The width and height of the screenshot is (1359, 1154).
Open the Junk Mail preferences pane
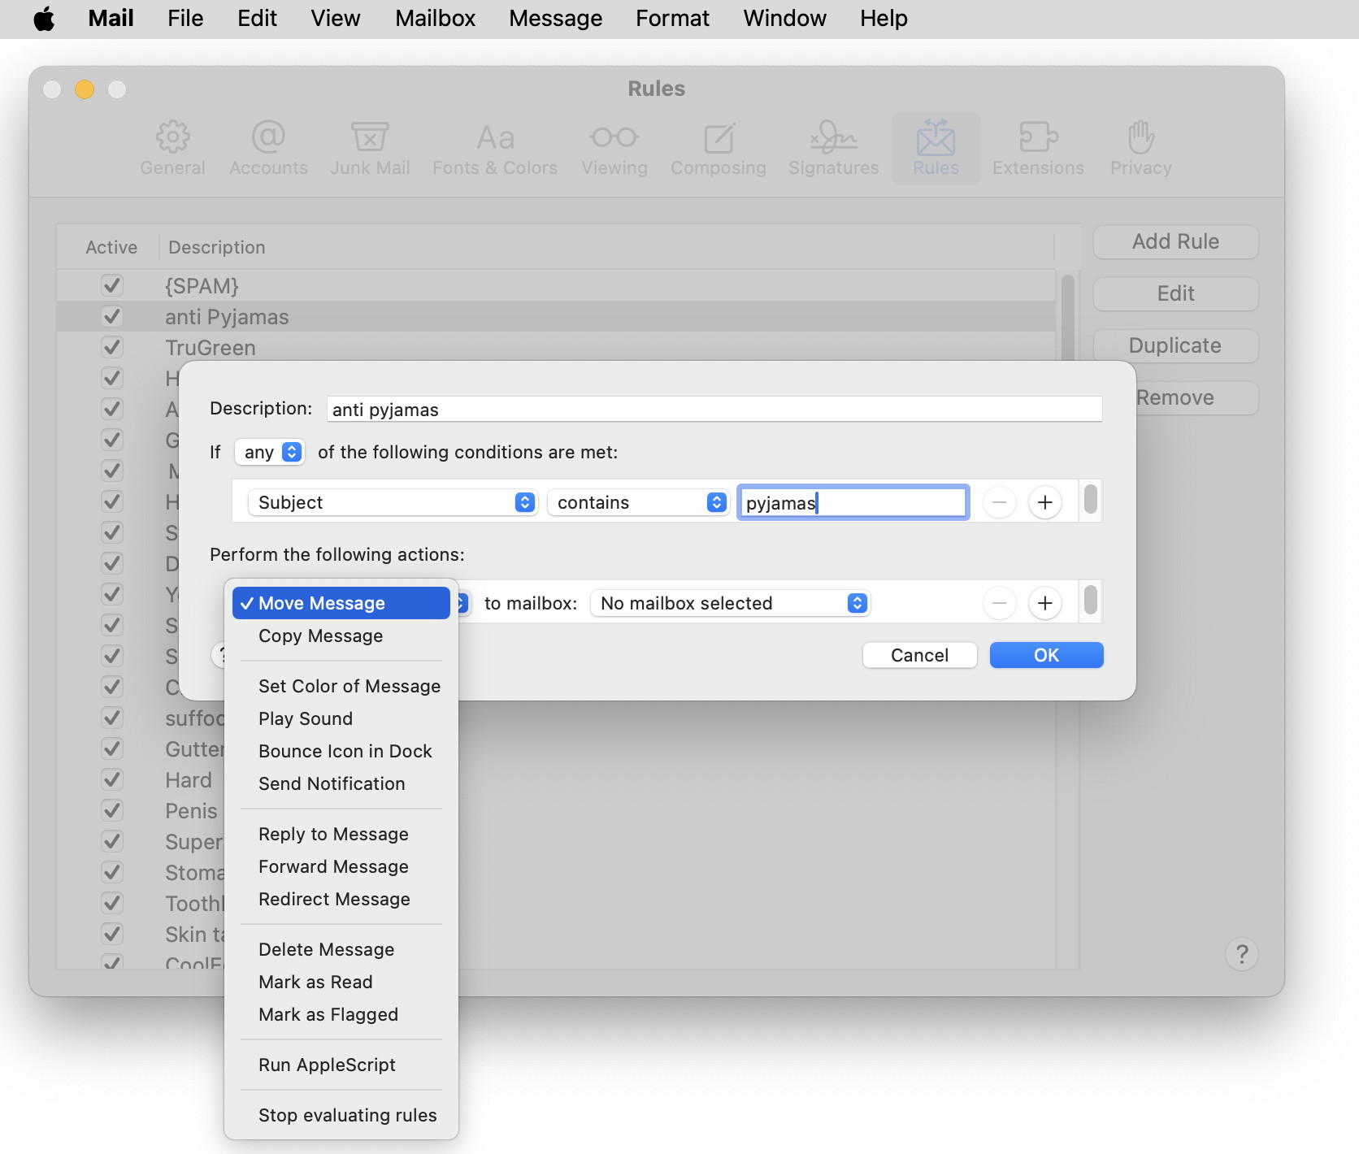tap(370, 149)
